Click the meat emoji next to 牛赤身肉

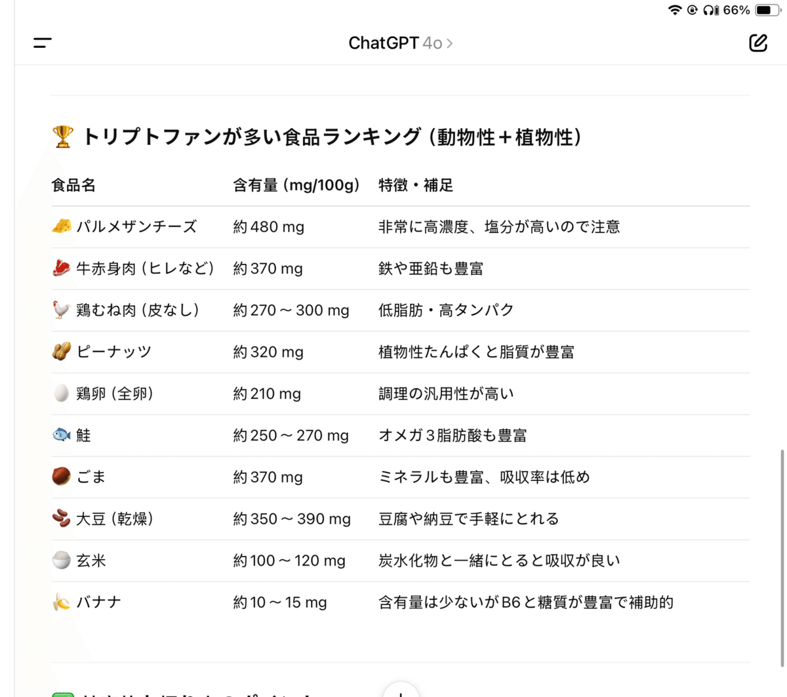point(60,268)
